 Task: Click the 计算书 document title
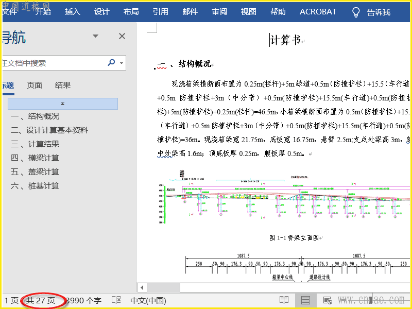click(x=285, y=40)
